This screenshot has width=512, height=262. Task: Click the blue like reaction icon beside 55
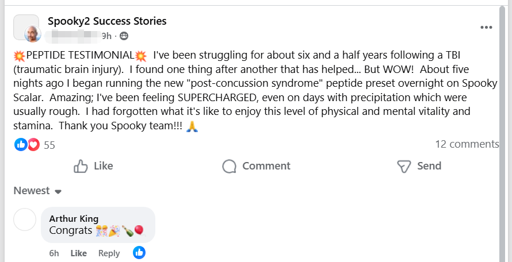click(x=21, y=145)
